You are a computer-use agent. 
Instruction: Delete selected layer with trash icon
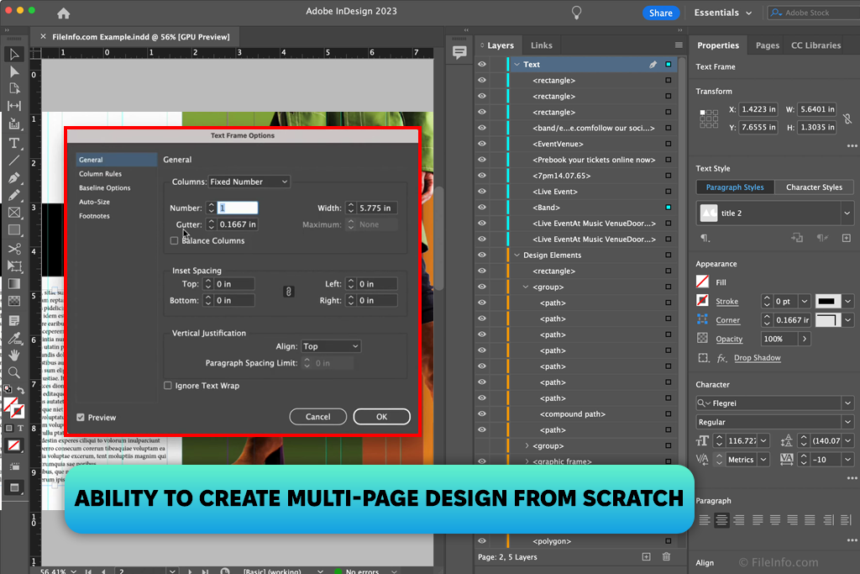point(666,557)
